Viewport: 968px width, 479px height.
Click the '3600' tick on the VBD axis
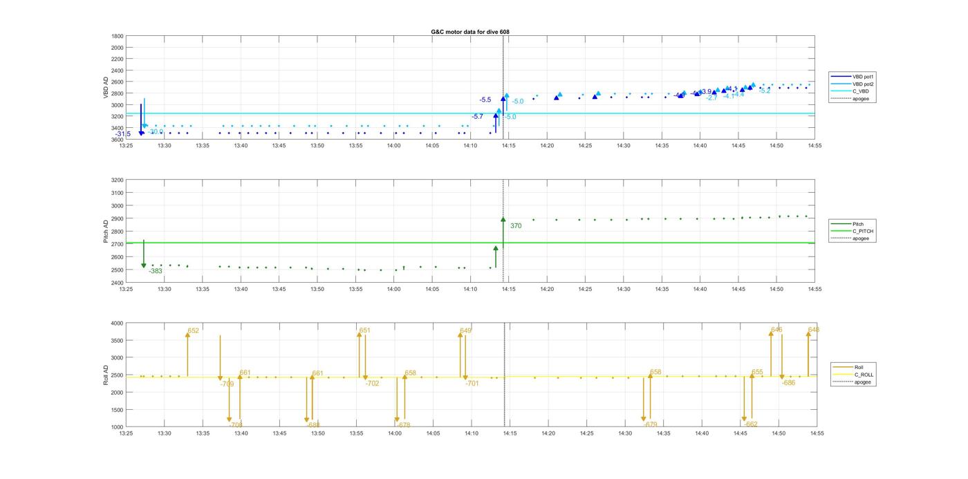(118, 140)
